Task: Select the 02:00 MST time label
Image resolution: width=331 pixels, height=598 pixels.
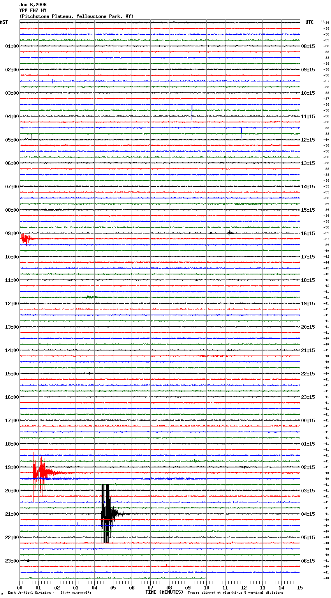Action: coord(12,70)
